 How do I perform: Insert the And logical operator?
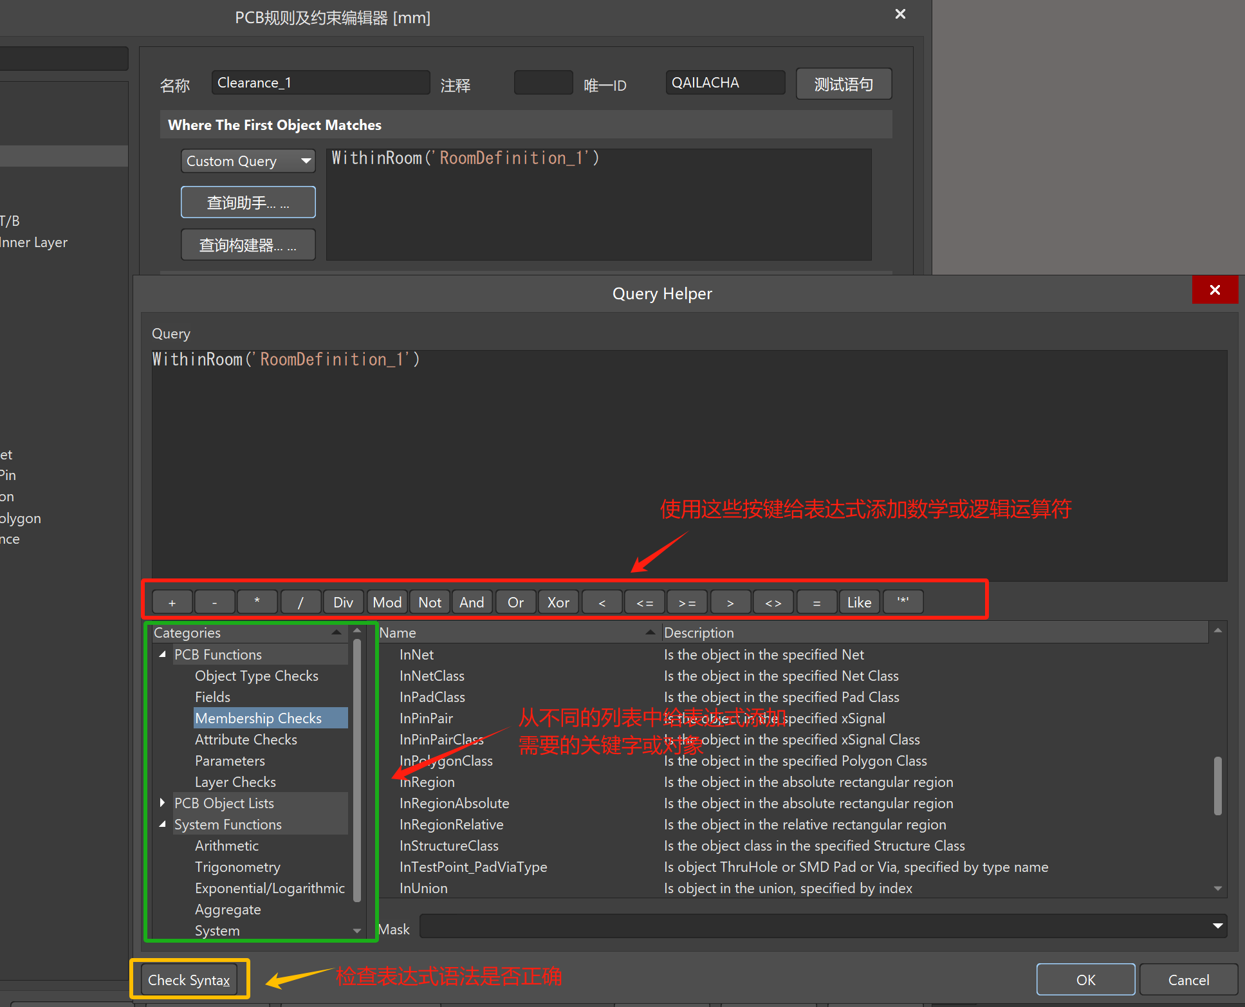(472, 603)
